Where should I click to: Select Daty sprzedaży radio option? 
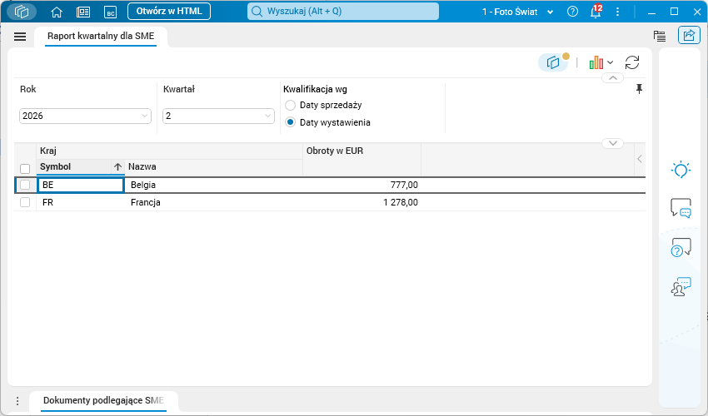[291, 105]
